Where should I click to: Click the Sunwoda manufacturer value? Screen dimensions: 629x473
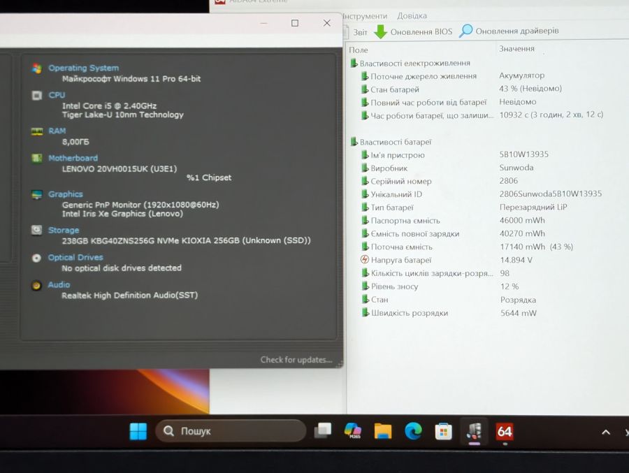pyautogui.click(x=516, y=168)
